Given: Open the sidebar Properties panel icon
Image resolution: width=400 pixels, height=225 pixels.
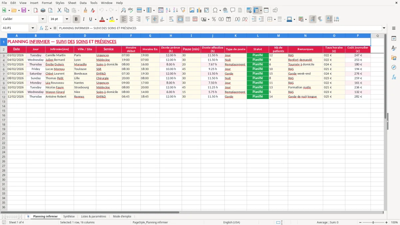Looking at the screenshot, I should 394,39.
